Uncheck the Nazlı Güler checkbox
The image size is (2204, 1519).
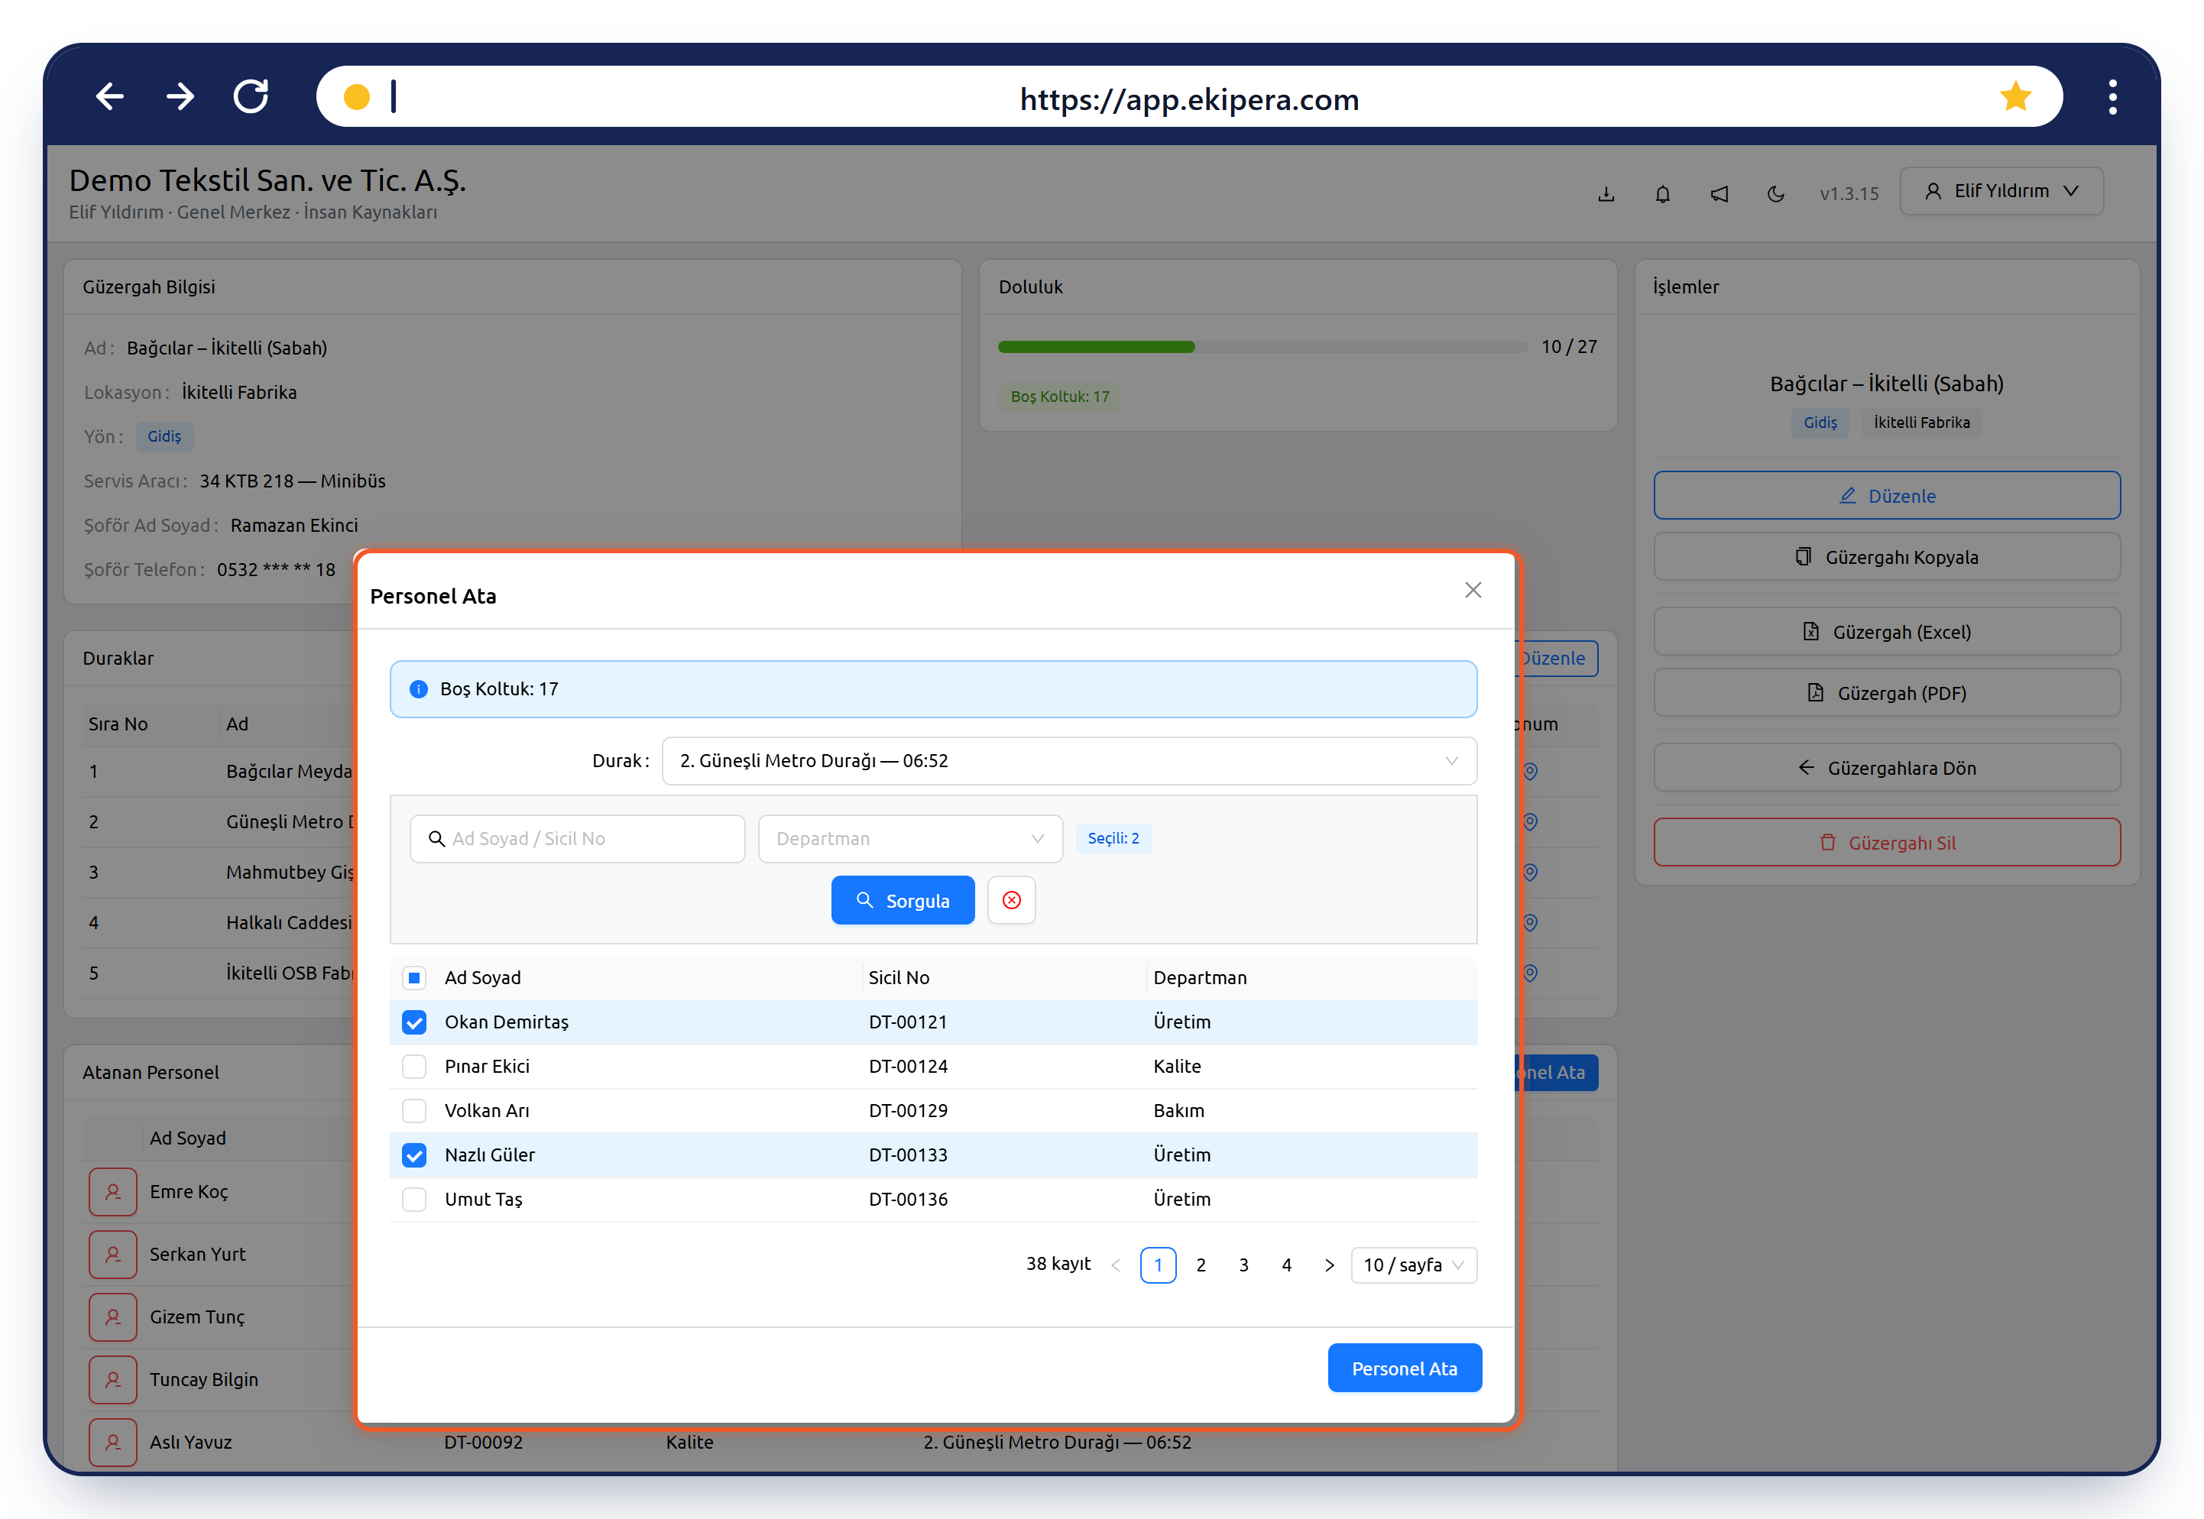tap(414, 1155)
